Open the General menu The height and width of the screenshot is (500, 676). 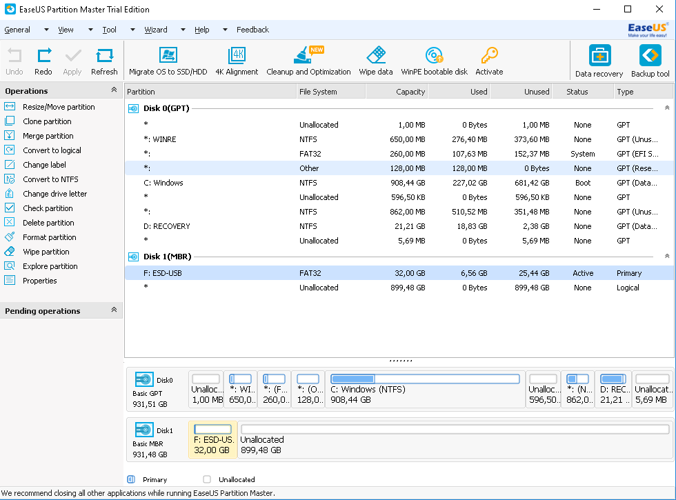coord(17,30)
